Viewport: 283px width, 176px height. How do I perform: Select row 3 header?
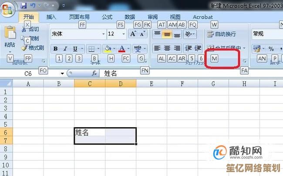(6, 108)
